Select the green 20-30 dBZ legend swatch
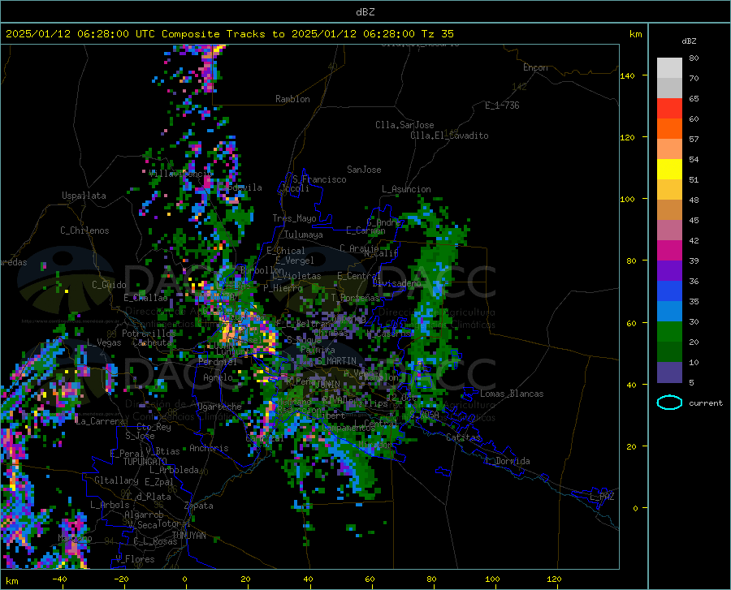Image resolution: width=731 pixels, height=590 pixels. coord(669,332)
